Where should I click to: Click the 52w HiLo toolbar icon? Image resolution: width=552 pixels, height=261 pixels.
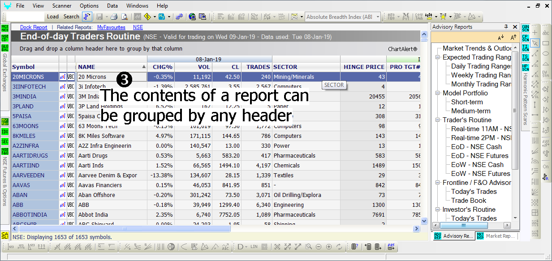(x=254, y=17)
